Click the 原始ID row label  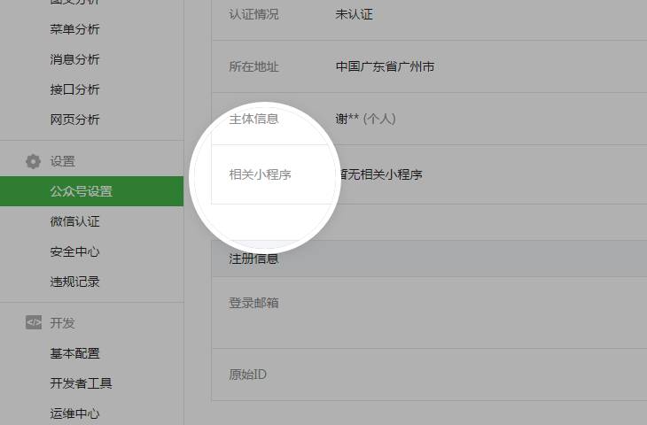click(247, 375)
